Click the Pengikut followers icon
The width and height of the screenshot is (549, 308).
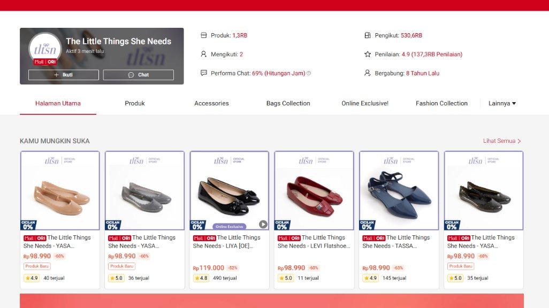[x=367, y=35]
